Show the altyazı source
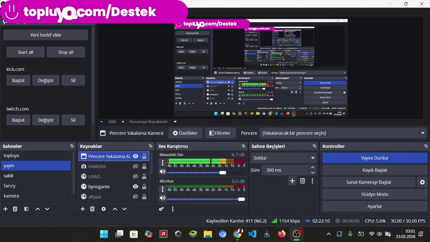 (x=135, y=197)
